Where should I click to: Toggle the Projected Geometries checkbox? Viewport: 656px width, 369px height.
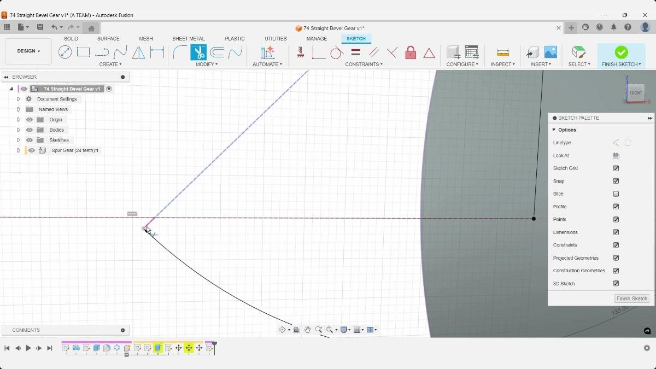(x=616, y=258)
